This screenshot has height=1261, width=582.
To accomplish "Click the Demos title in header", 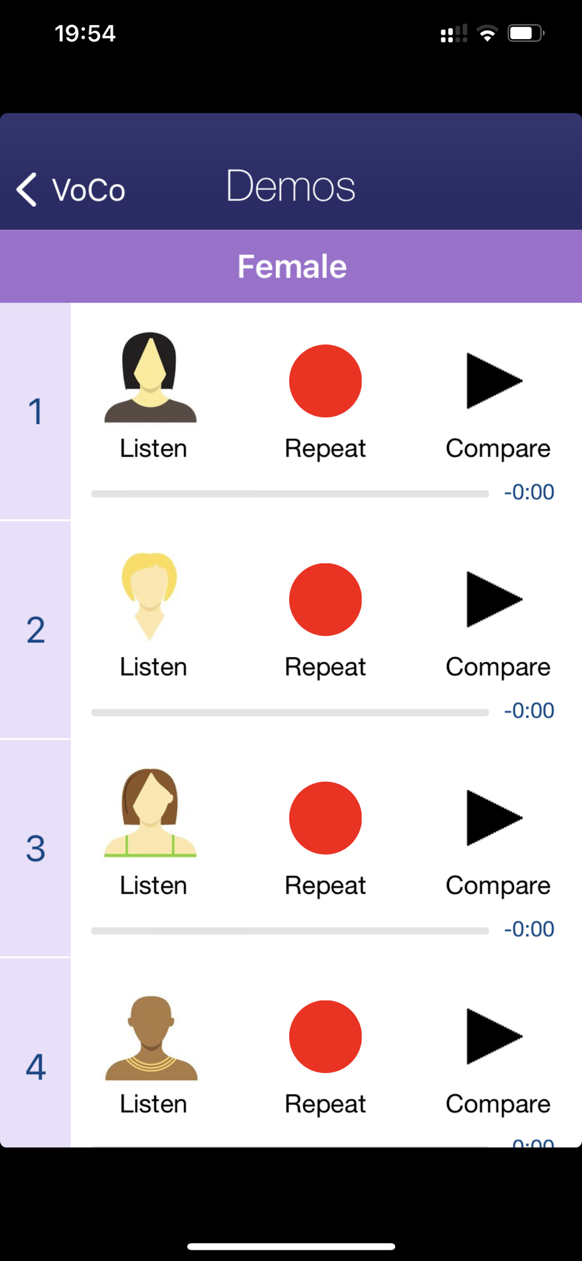I will [x=290, y=186].
